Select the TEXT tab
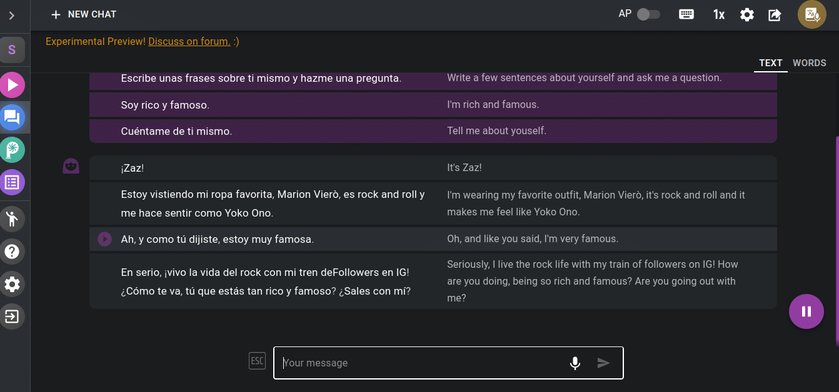 click(770, 63)
